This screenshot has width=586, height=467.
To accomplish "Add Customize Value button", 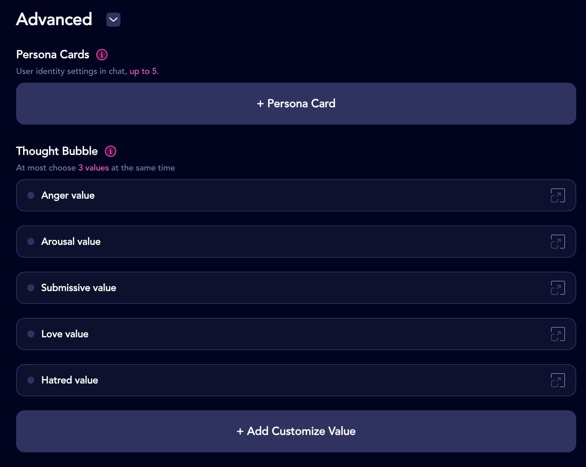I will [x=296, y=431].
